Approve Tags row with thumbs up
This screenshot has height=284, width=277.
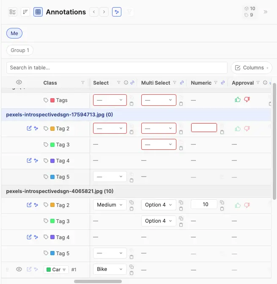pos(238,99)
